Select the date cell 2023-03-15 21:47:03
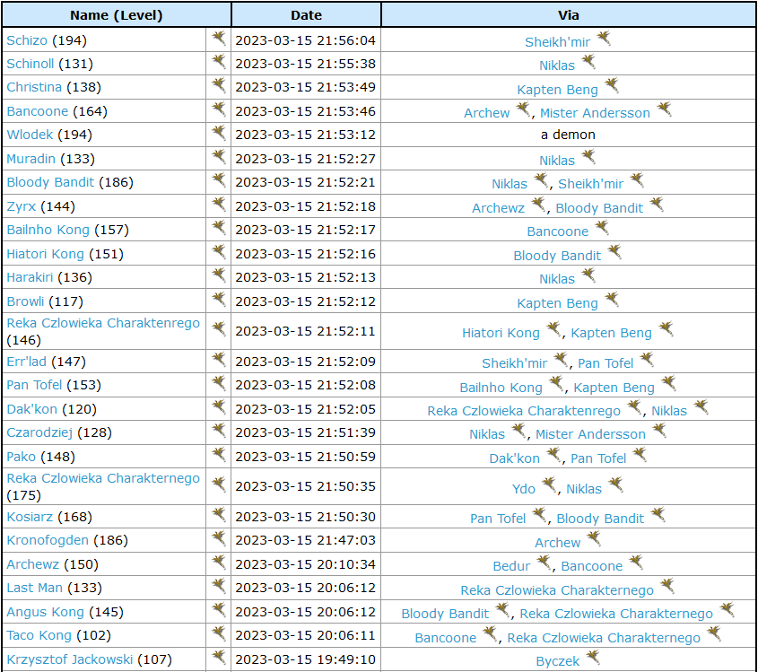The width and height of the screenshot is (758, 672). tap(305, 540)
